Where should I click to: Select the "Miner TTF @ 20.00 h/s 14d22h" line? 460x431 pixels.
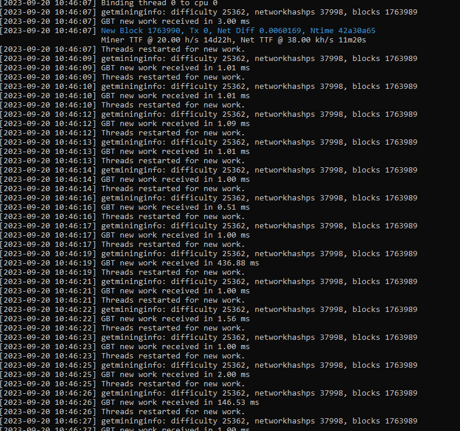point(234,40)
